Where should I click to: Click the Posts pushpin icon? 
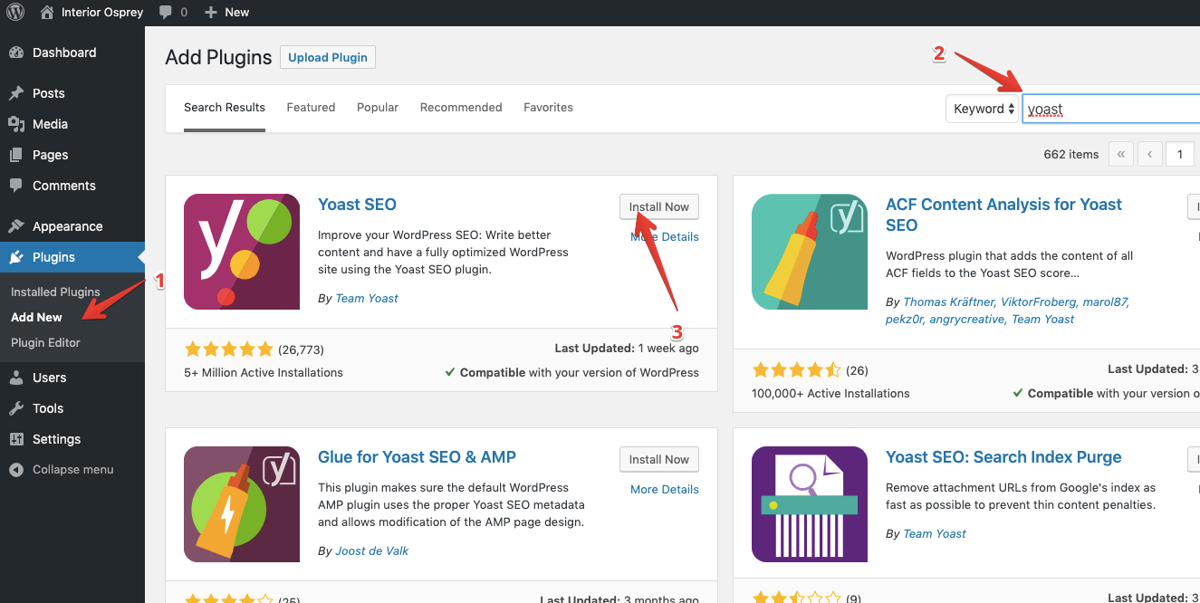[16, 93]
